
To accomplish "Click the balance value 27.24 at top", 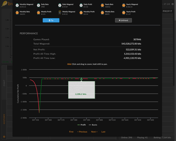I will (x=167, y=4).
